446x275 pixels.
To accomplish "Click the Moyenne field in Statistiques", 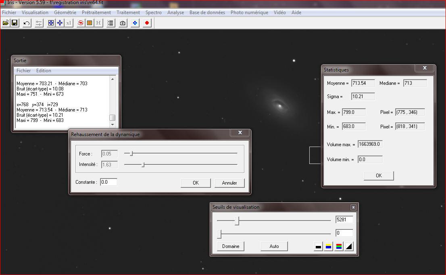I will pyautogui.click(x=363, y=83).
